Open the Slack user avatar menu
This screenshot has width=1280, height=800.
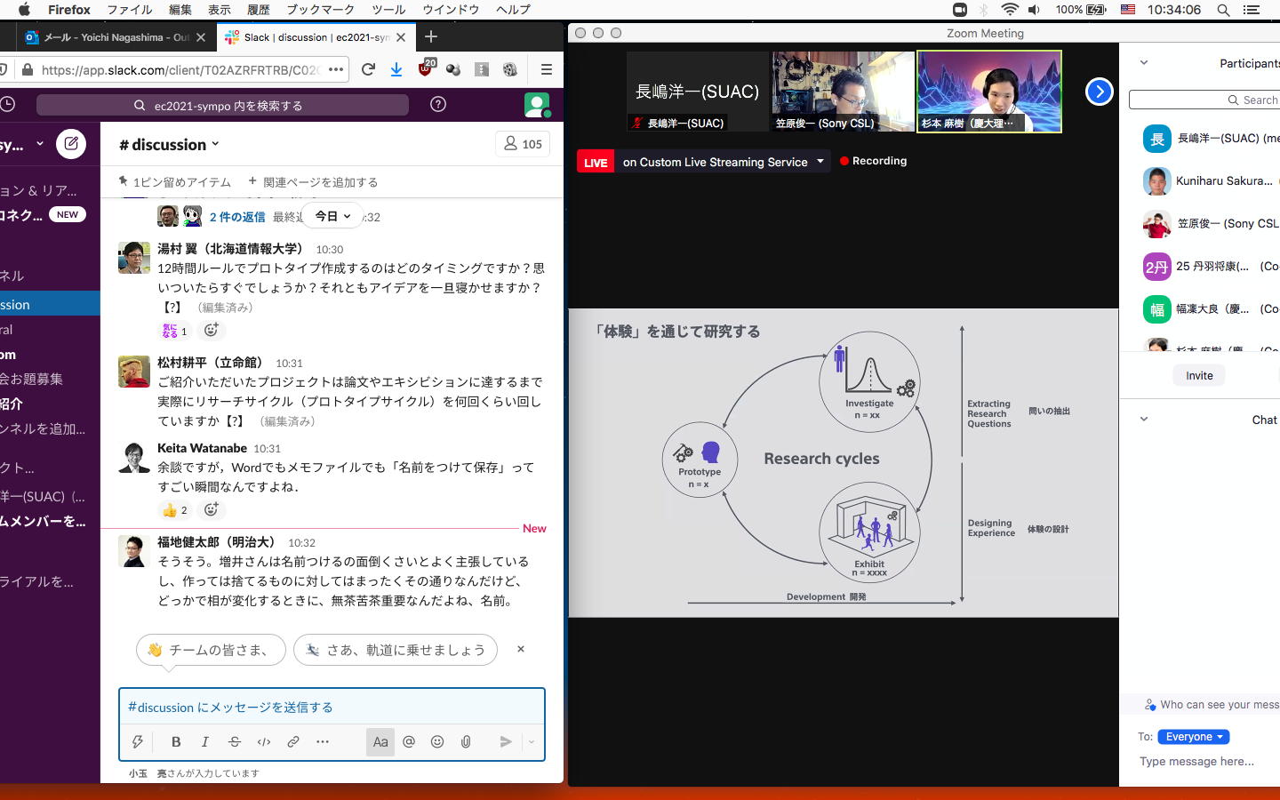pyautogui.click(x=537, y=105)
